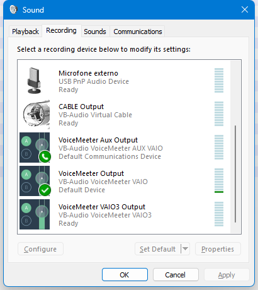Click the VoiceMeeter Output device icon
This screenshot has height=290, width=258.
click(x=35, y=181)
